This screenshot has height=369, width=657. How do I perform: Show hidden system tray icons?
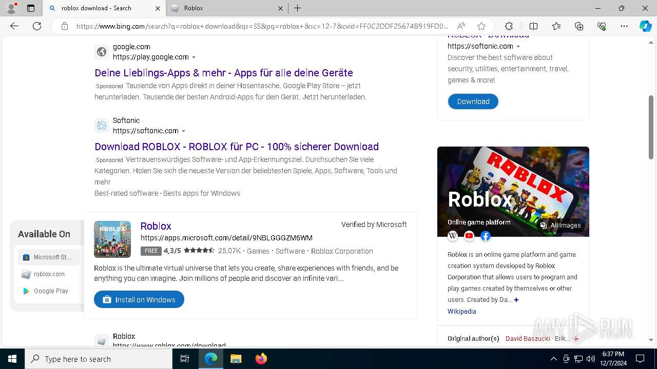[x=553, y=359]
